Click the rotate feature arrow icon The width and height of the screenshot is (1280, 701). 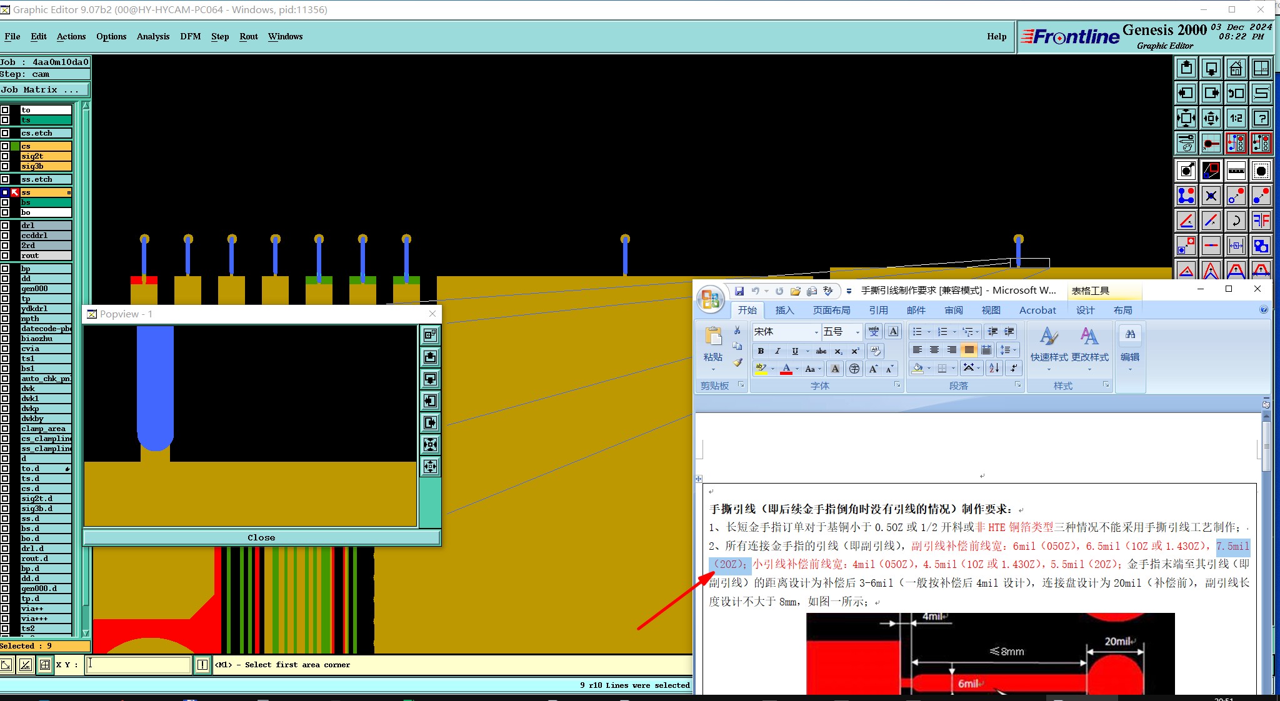1236,221
